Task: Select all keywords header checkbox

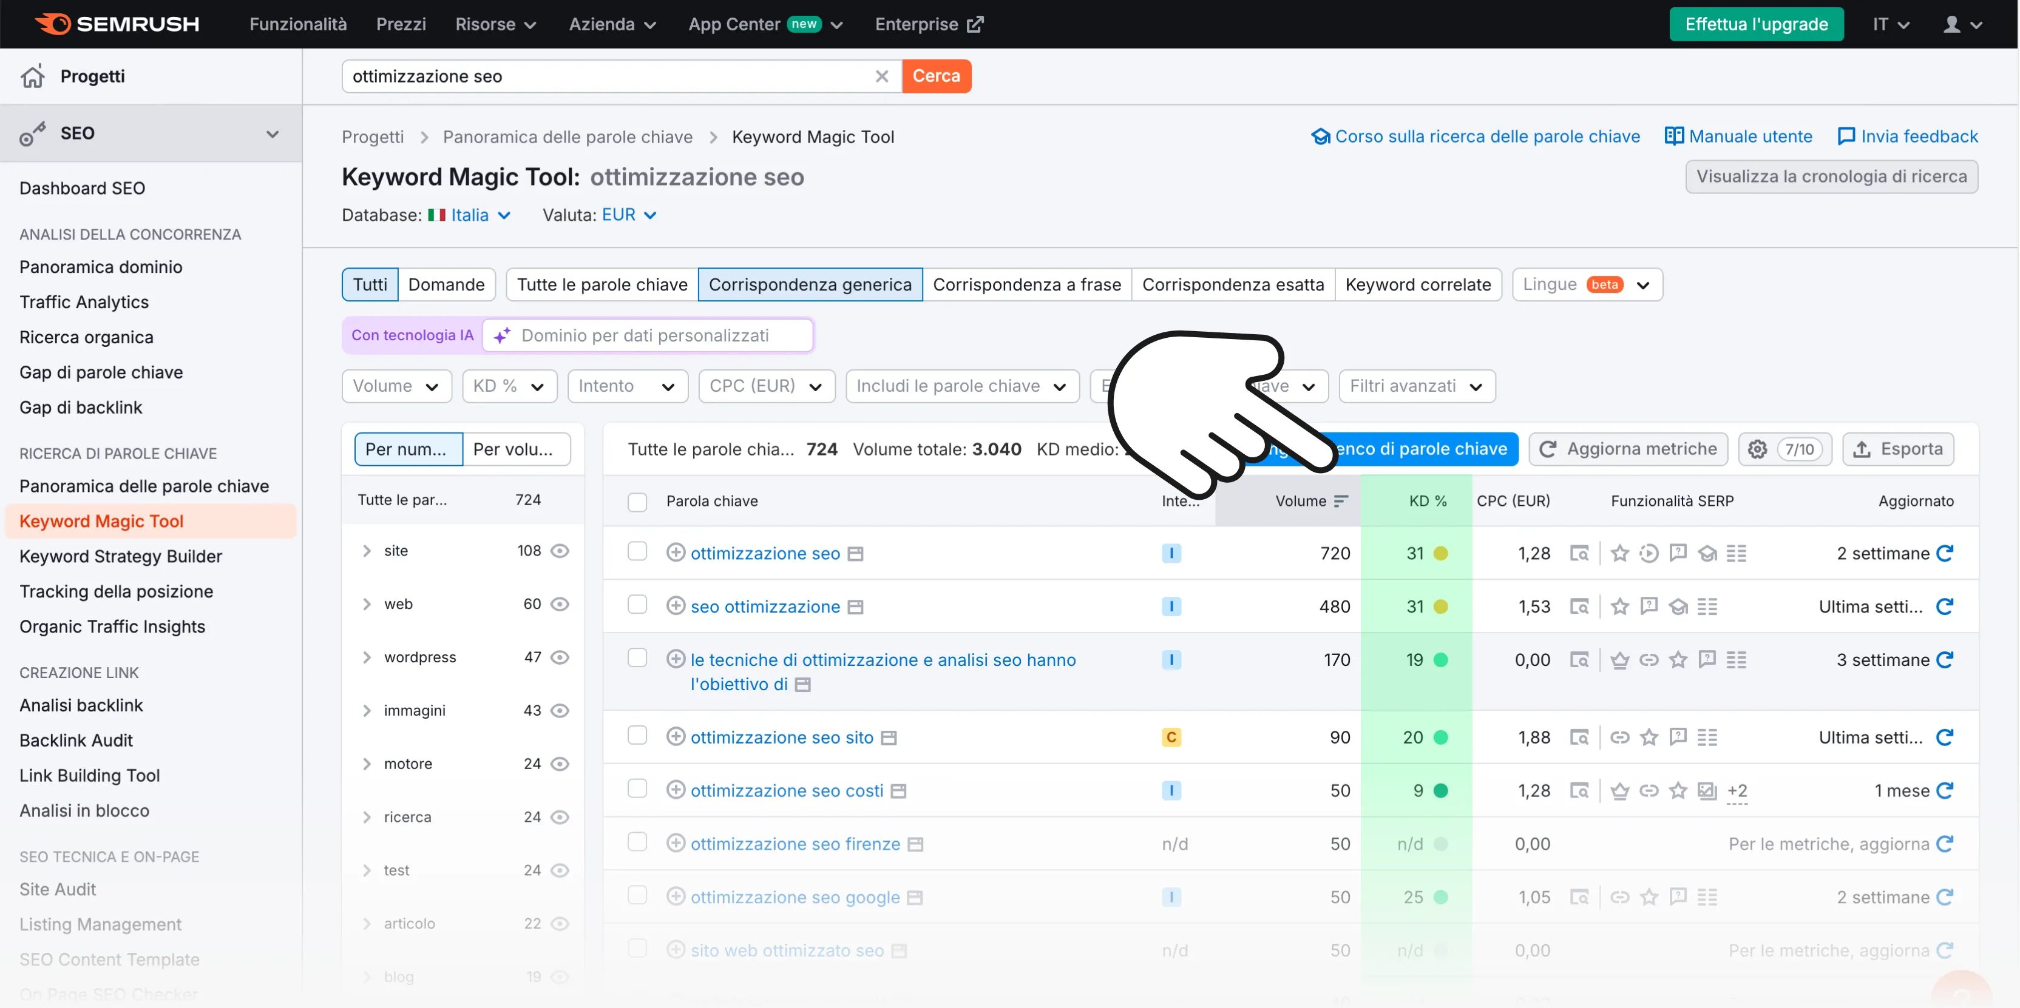Action: click(x=637, y=502)
